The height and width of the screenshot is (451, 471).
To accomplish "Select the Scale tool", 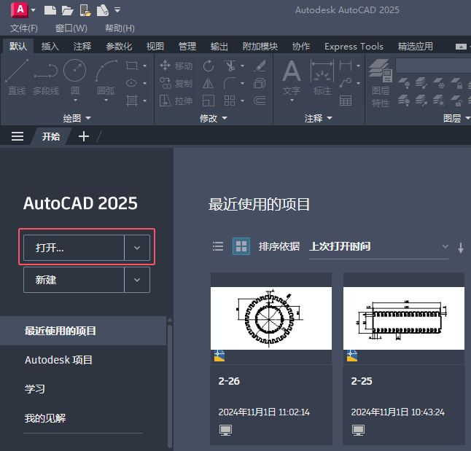I will (x=209, y=101).
